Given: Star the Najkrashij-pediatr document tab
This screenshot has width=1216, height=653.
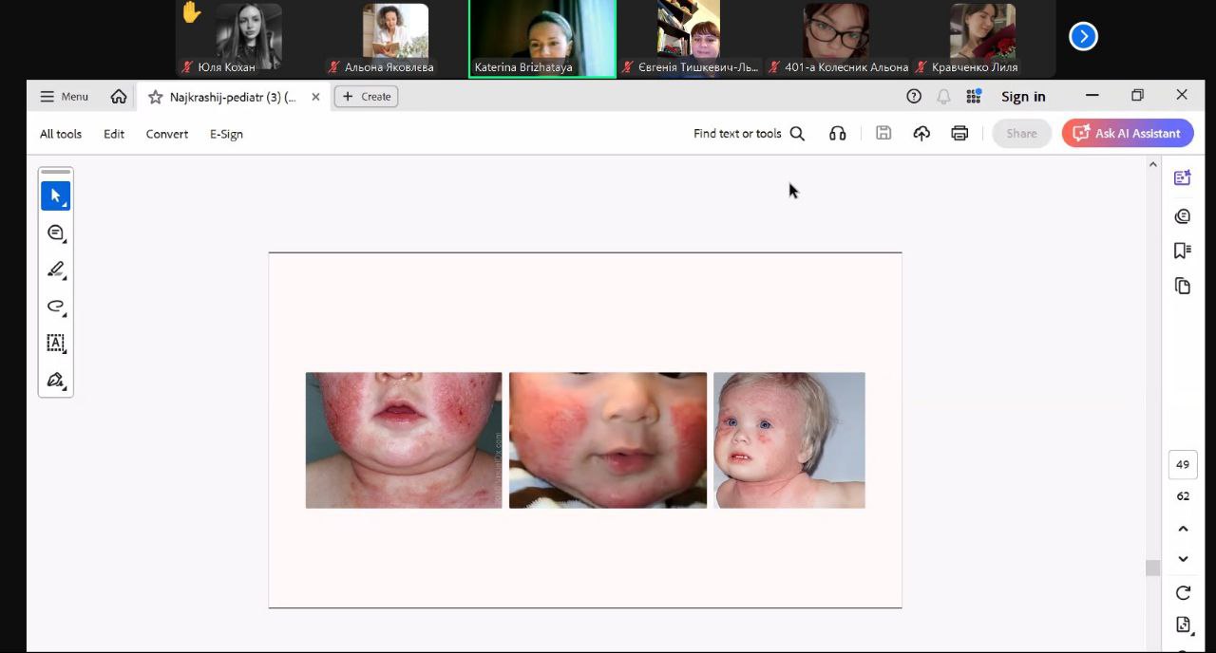Looking at the screenshot, I should pos(156,97).
